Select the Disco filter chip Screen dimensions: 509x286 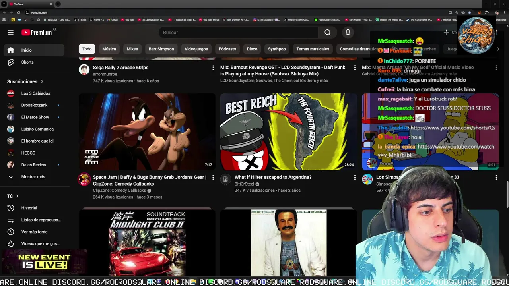pos(252,49)
